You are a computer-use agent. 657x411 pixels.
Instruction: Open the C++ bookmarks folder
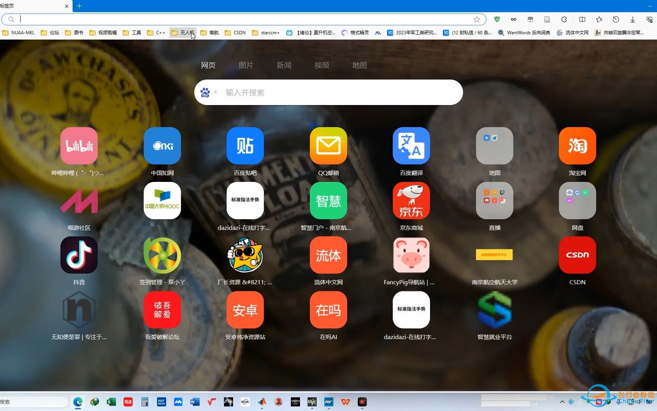pos(156,33)
